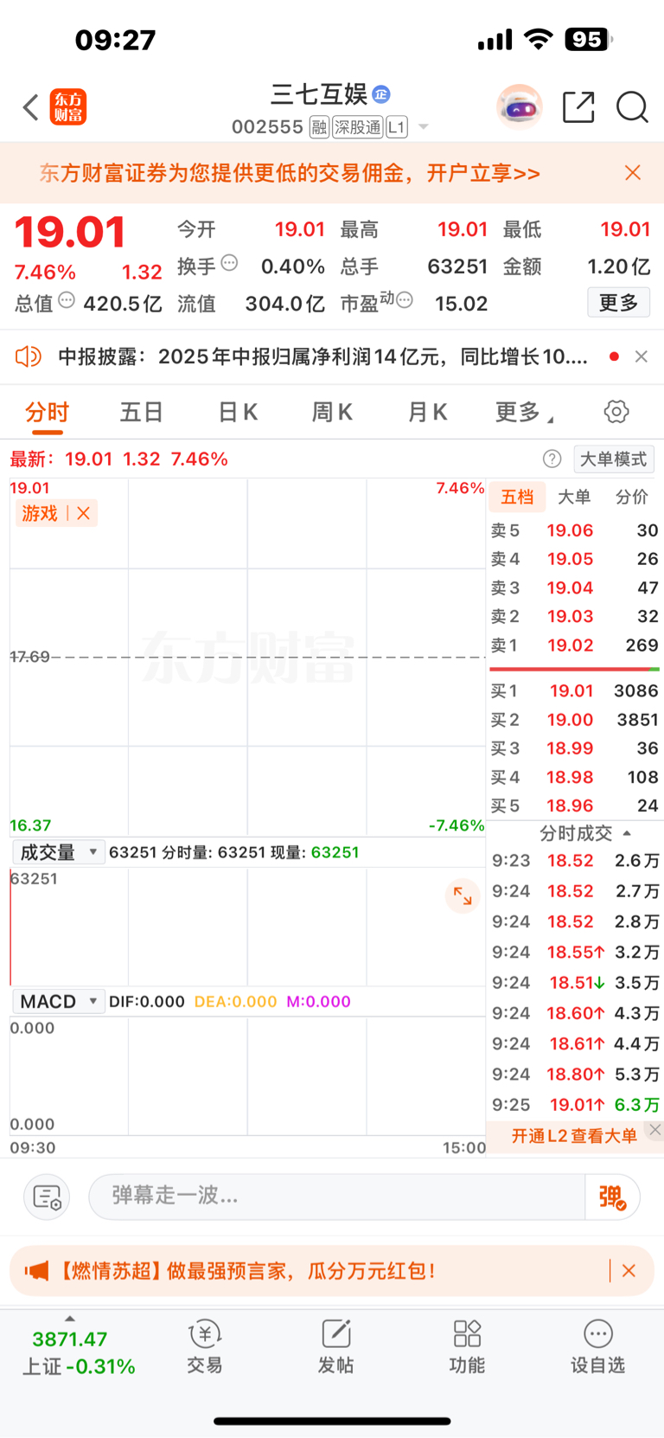The height and width of the screenshot is (1438, 664).
Task: Select the 五档 order book tab
Action: point(517,497)
